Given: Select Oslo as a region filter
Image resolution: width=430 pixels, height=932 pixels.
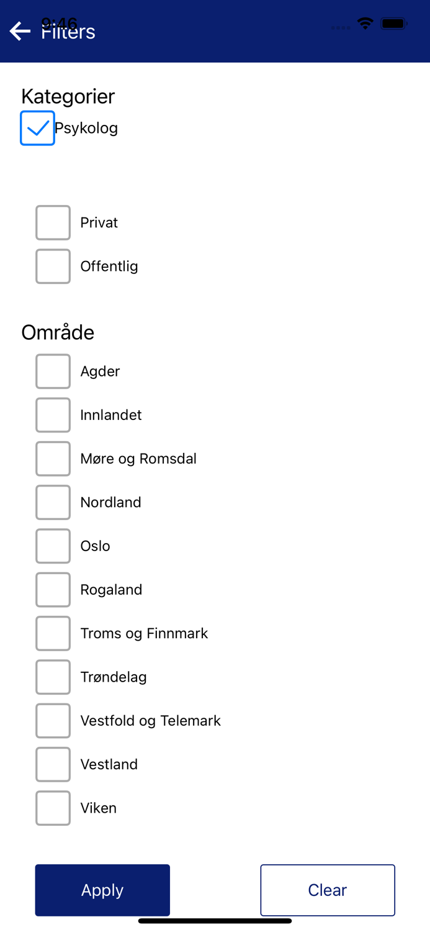Looking at the screenshot, I should (x=53, y=546).
